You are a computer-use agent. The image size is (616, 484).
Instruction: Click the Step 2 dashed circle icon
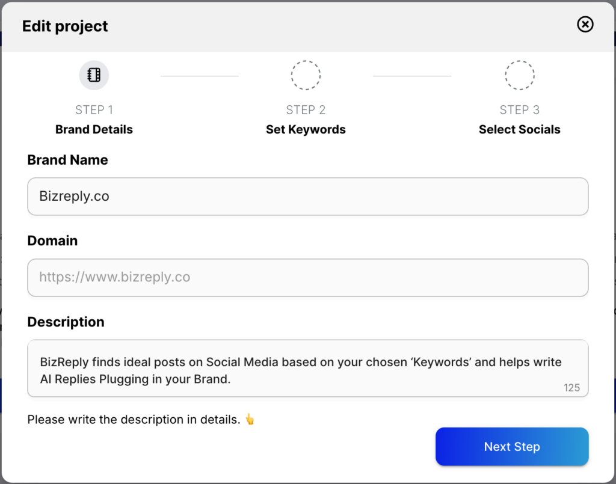click(306, 75)
